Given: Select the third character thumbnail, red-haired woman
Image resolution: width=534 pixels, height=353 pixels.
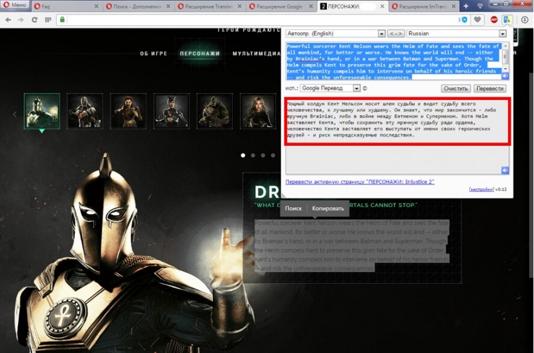Looking at the screenshot, I should click(128, 111).
